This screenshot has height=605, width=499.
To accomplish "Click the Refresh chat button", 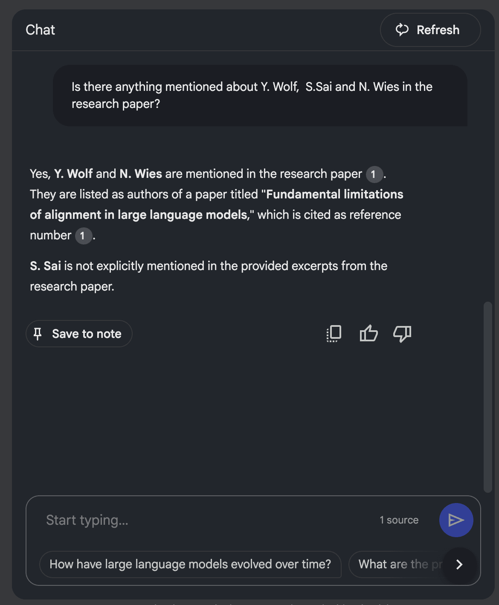I will pyautogui.click(x=430, y=30).
